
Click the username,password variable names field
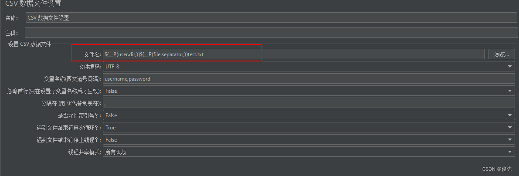[309, 79]
